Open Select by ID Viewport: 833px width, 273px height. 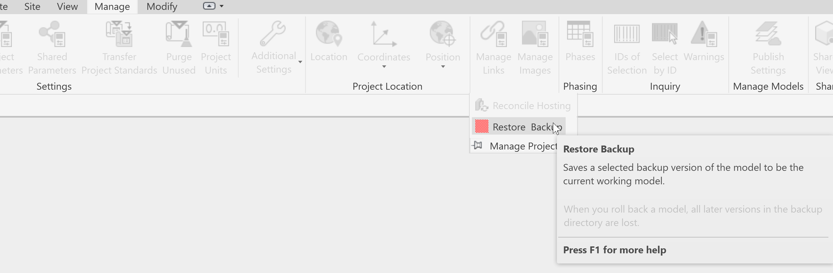click(x=664, y=46)
